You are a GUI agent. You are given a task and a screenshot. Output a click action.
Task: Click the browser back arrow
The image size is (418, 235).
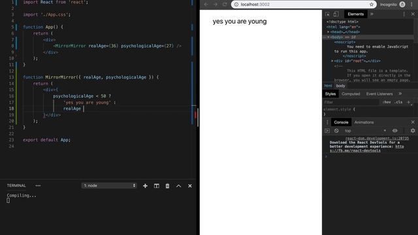[x=206, y=5]
